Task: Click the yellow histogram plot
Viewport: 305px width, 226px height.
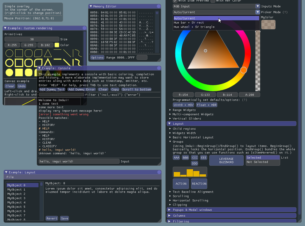Action: [x=190, y=172]
